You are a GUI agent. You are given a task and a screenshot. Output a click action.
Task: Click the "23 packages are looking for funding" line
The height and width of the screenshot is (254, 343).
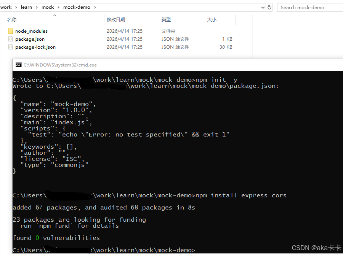pos(79,219)
